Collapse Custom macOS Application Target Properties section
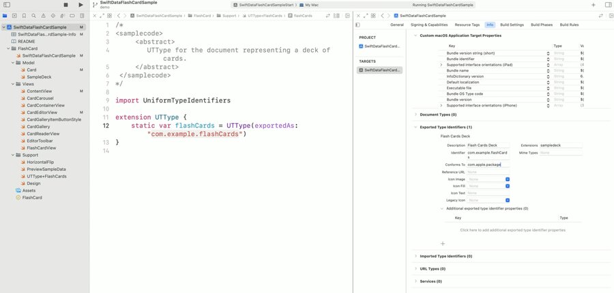 tap(415, 36)
